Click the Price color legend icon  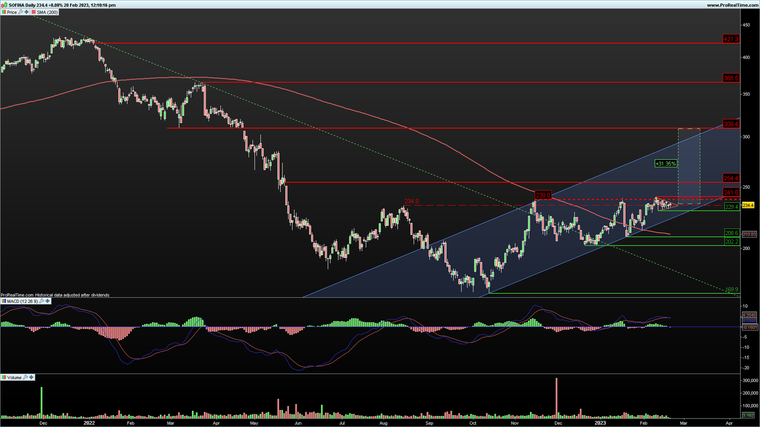[x=4, y=12]
